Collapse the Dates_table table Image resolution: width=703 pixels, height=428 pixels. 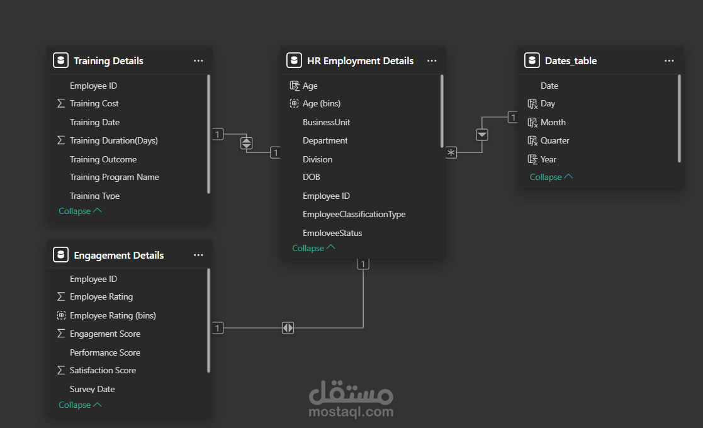[551, 177]
